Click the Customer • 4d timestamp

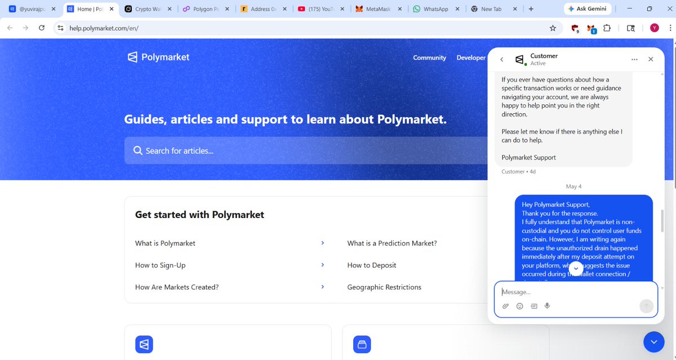[519, 171]
